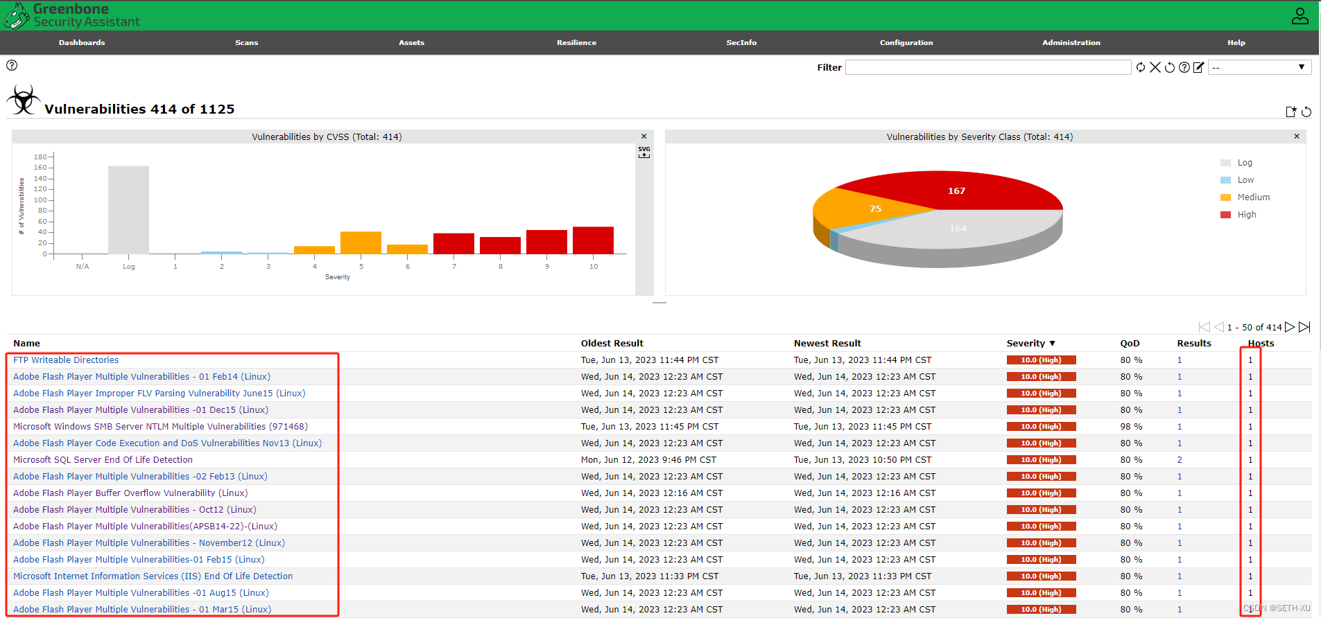Click the '1 - 50 of 414' pager text
1321x618 pixels.
[x=1254, y=328]
